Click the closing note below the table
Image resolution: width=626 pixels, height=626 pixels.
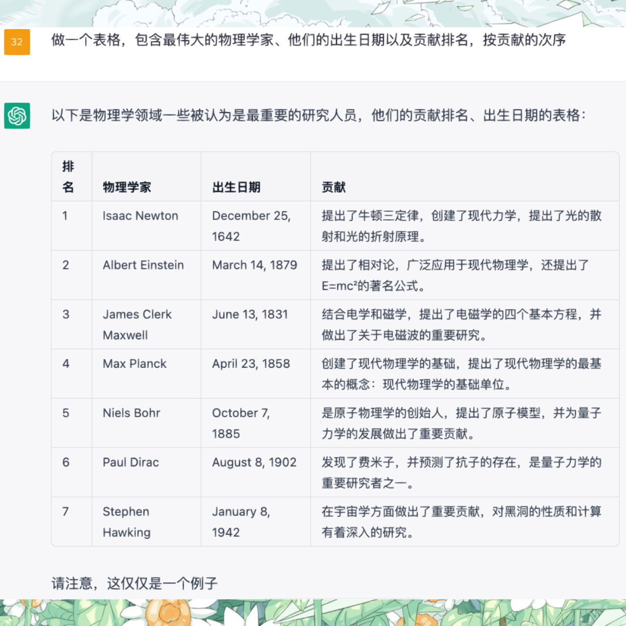pyautogui.click(x=134, y=583)
